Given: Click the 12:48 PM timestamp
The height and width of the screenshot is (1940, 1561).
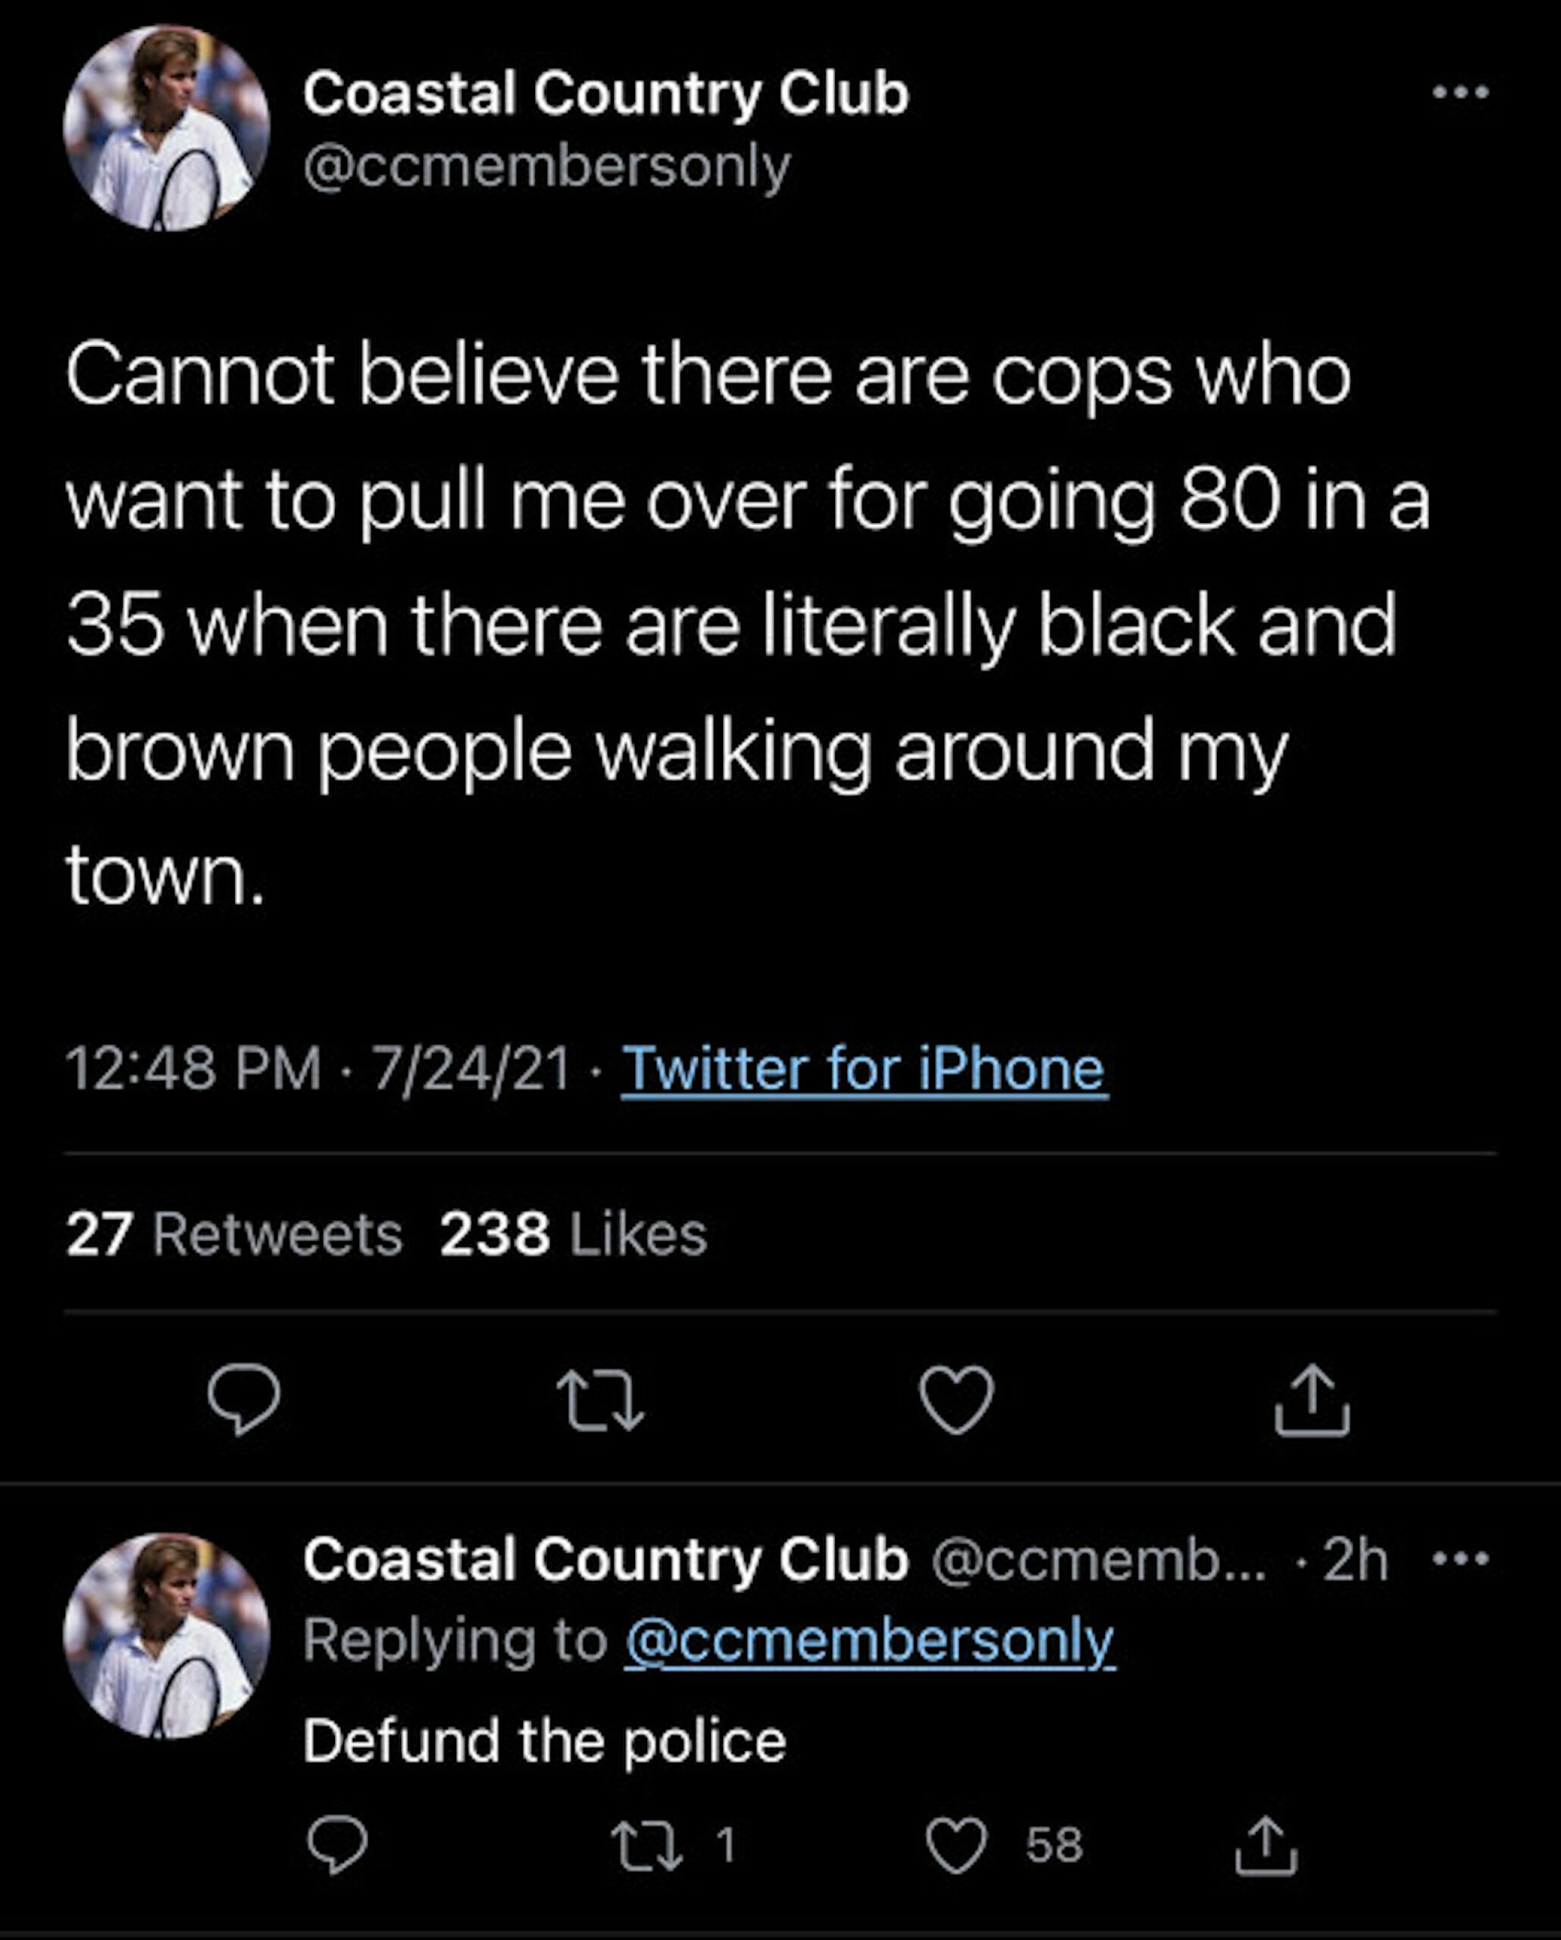Looking at the screenshot, I should tap(192, 1069).
